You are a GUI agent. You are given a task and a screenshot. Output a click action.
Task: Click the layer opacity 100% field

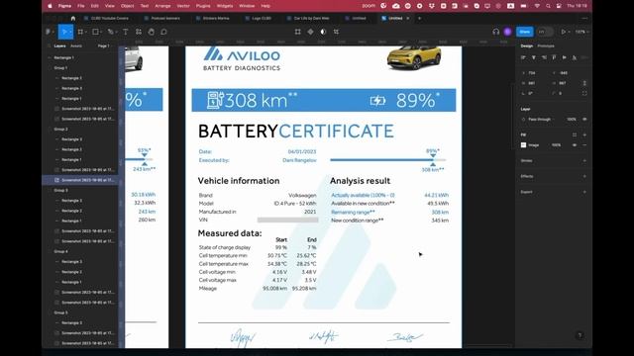pos(572,120)
